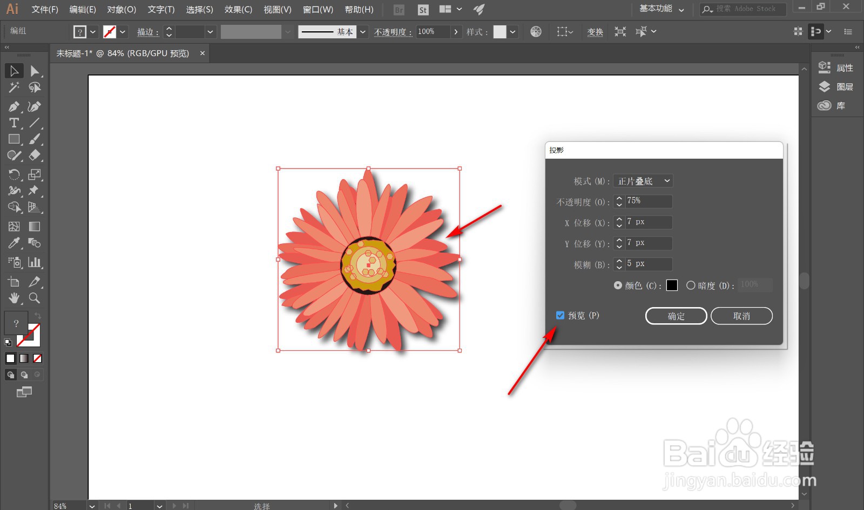The height and width of the screenshot is (510, 864).
Task: Open the stroke weight dropdown
Action: click(210, 32)
